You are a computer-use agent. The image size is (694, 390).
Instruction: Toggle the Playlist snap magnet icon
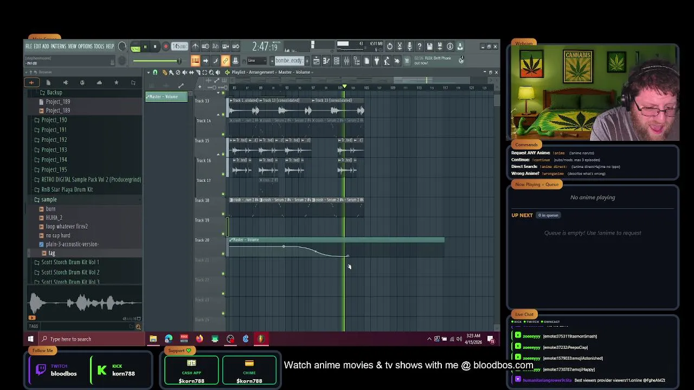[x=155, y=73]
